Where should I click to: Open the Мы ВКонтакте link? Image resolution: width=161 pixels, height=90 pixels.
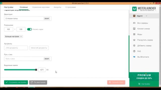[143, 57]
